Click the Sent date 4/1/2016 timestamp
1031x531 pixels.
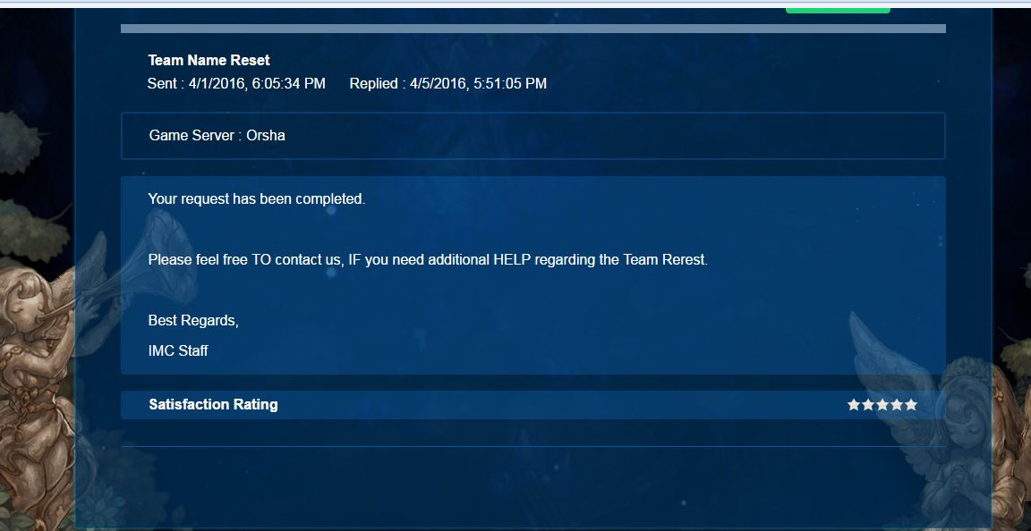236,84
